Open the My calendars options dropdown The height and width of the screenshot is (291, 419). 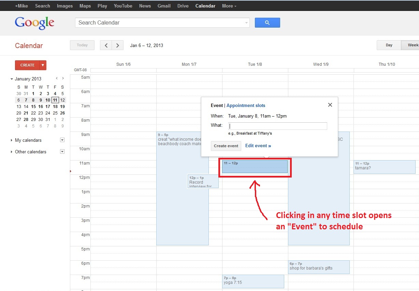(x=62, y=140)
